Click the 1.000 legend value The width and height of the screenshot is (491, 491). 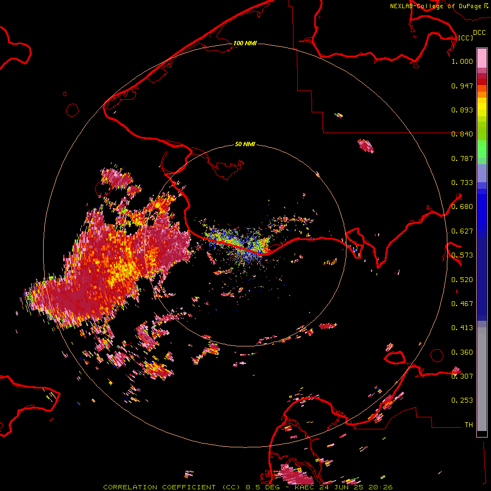coord(462,61)
